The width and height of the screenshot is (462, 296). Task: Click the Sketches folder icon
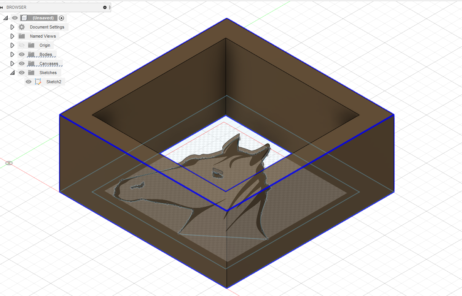(x=31, y=73)
